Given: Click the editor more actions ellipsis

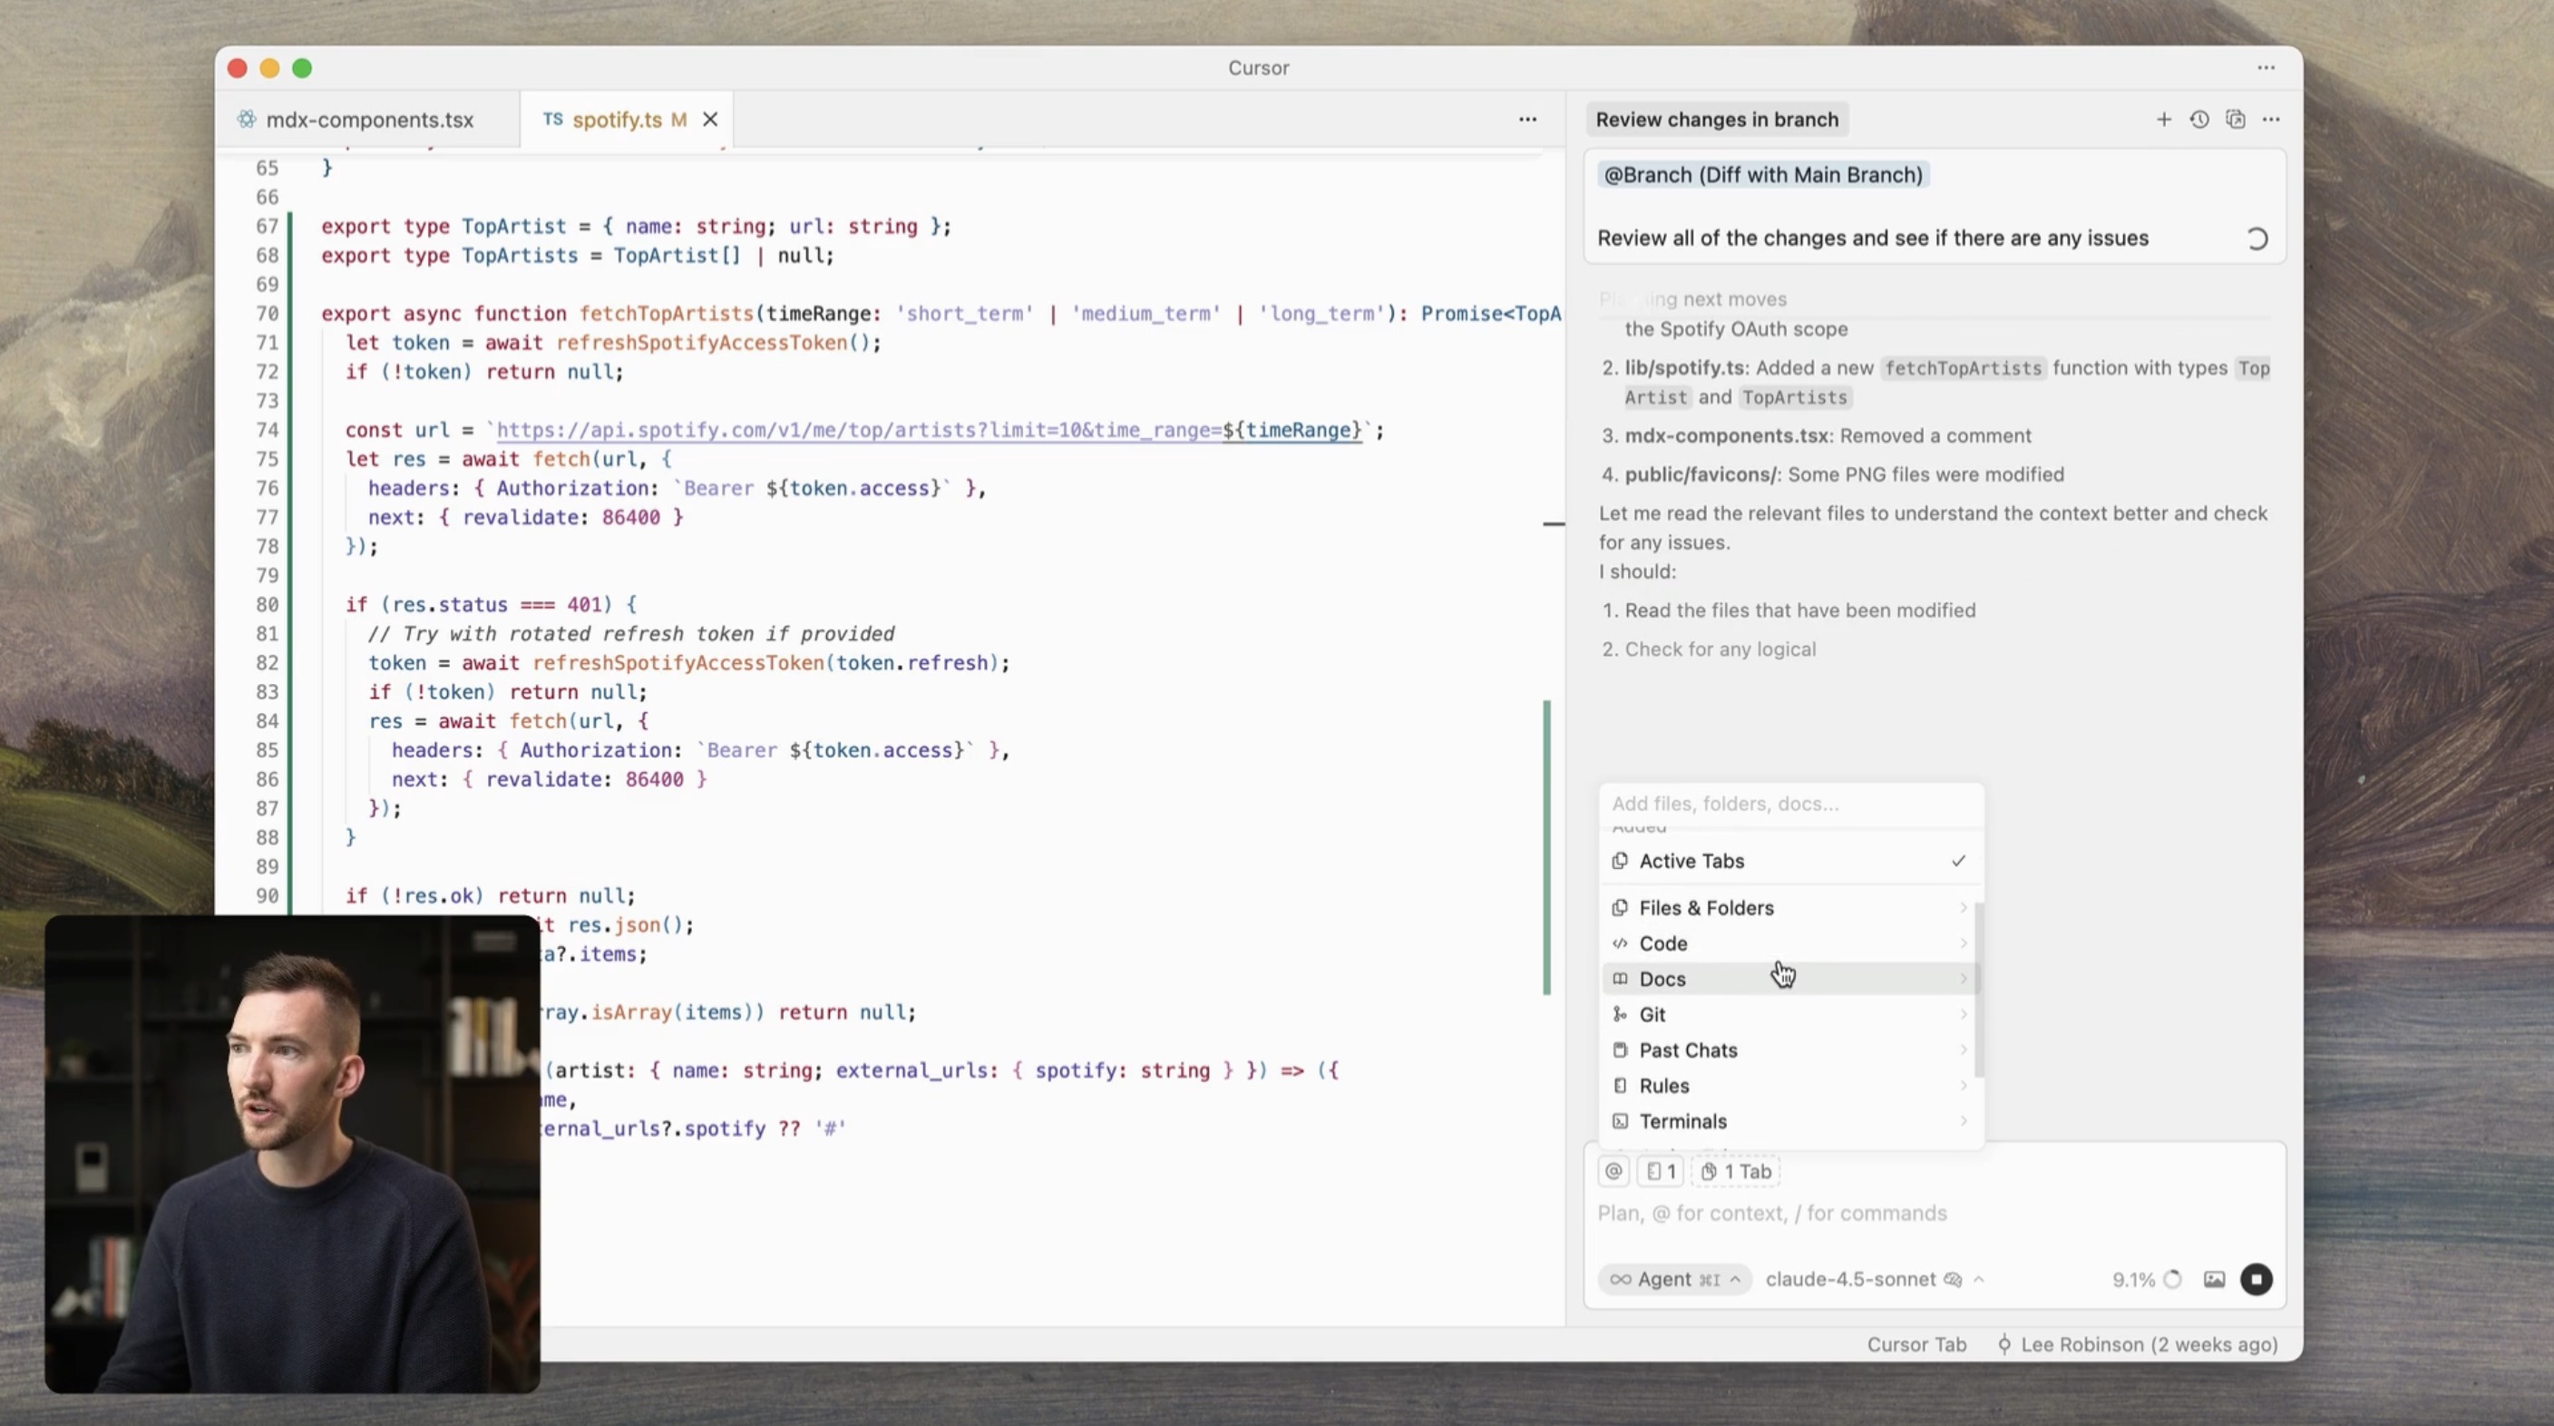Looking at the screenshot, I should click(x=1526, y=119).
